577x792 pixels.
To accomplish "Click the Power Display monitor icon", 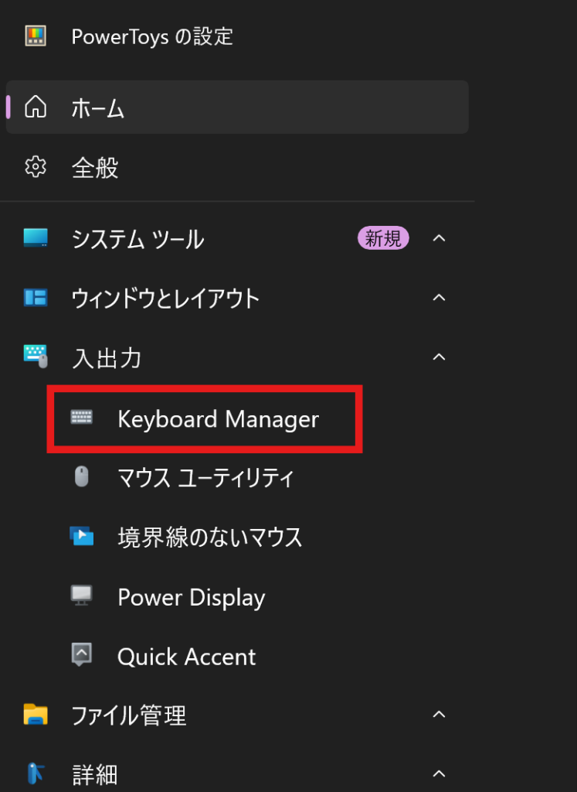I will 81,596.
